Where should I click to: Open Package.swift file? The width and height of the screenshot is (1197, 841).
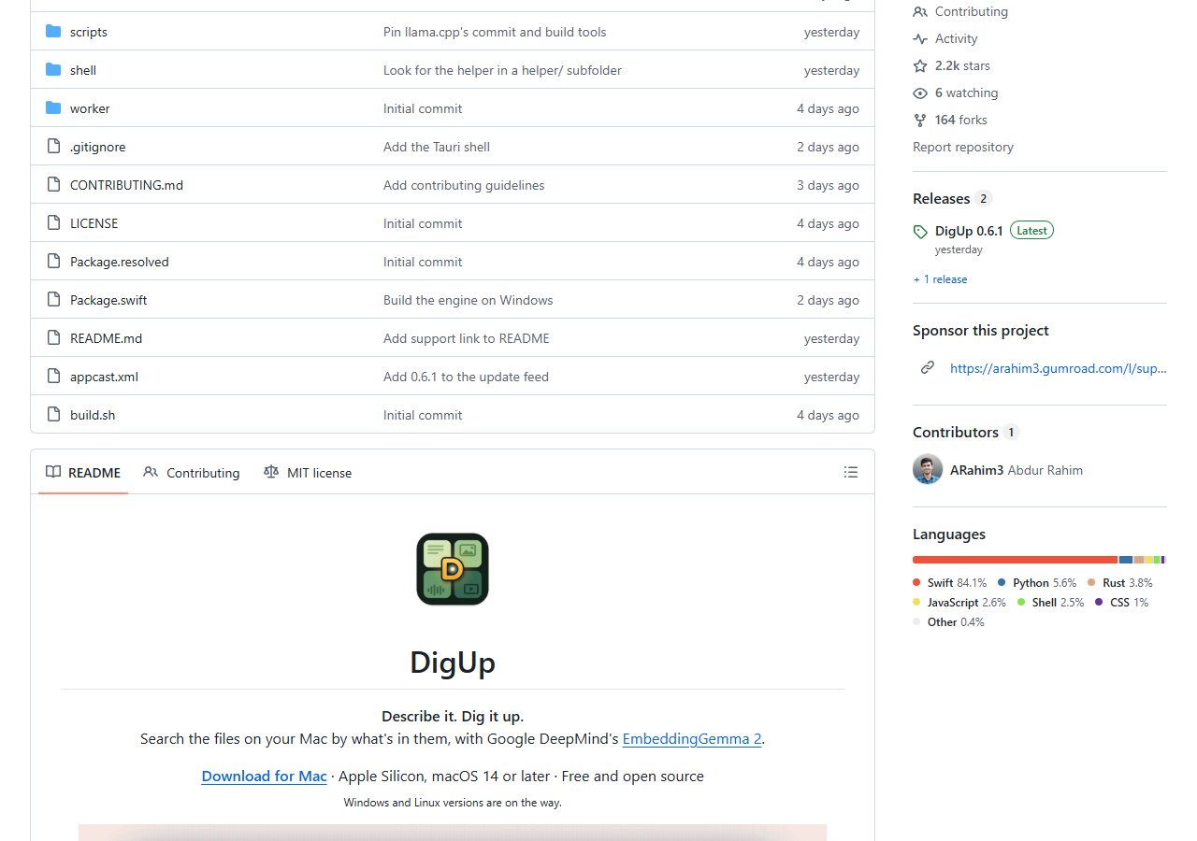[108, 300]
